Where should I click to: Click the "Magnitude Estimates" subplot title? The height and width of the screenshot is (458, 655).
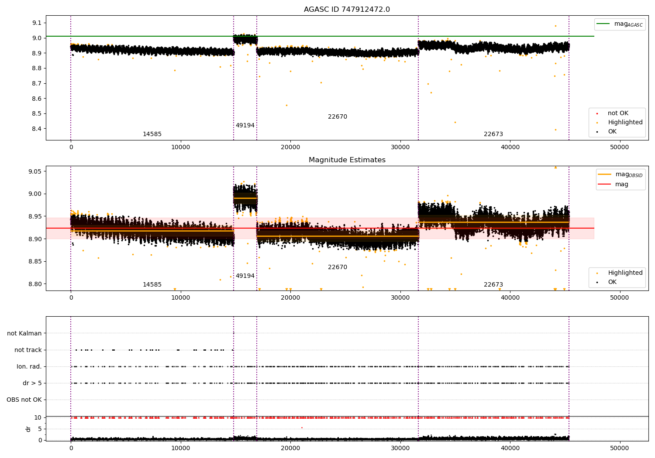(x=347, y=160)
